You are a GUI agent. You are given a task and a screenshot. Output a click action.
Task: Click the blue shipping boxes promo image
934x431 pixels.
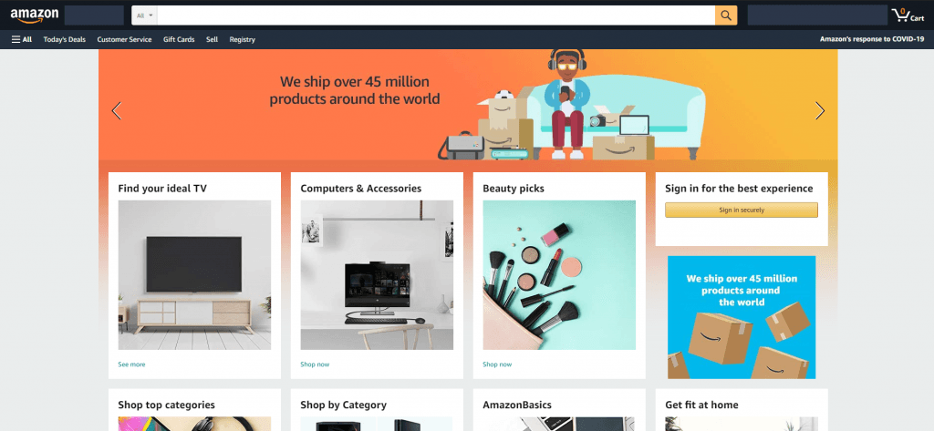pyautogui.click(x=741, y=317)
